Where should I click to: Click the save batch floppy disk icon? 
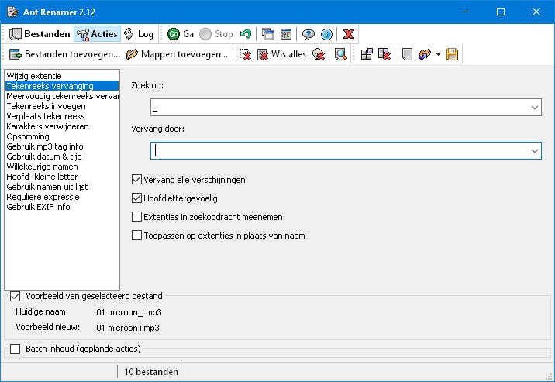453,54
